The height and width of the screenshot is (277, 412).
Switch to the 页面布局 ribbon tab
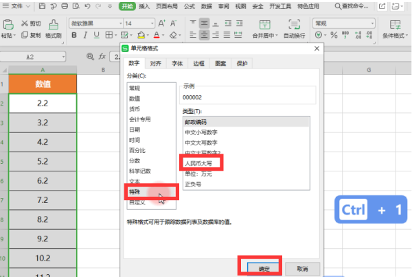click(x=167, y=6)
